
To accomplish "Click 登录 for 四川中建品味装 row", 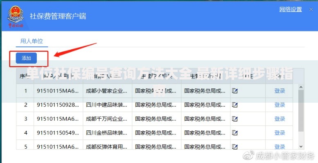I will coord(280,105).
